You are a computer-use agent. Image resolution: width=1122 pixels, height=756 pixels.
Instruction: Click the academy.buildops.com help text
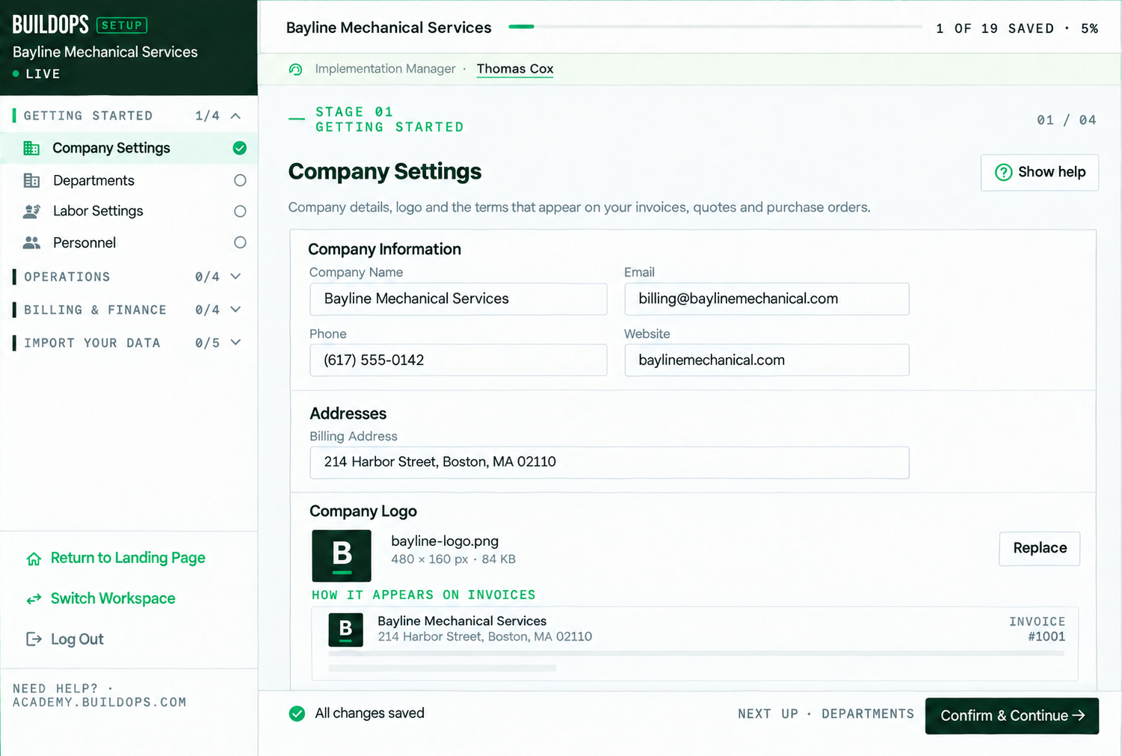pos(99,703)
